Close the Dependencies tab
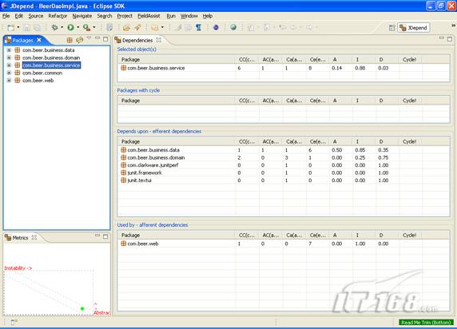This screenshot has height=329, width=457. tap(158, 40)
